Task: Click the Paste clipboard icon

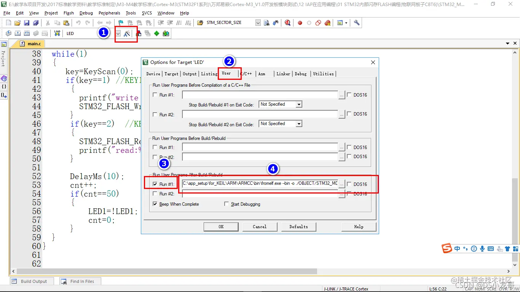Action: [x=66, y=23]
